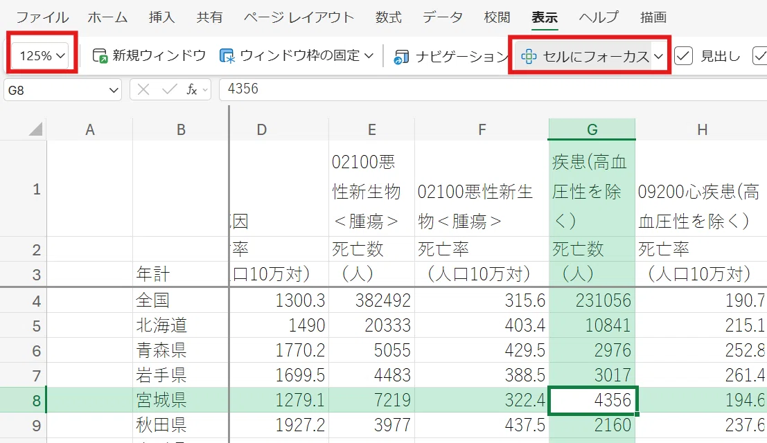Open the データ tab
Viewport: 767px width, 443px height.
[443, 17]
